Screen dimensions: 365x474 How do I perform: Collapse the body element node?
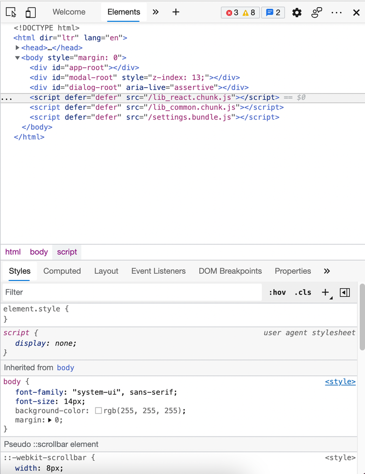17,58
